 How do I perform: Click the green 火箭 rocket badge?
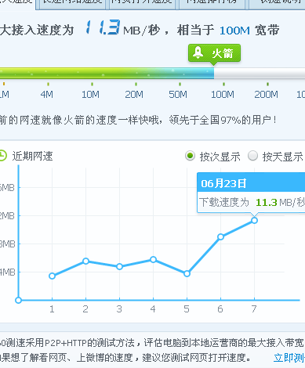(x=214, y=53)
